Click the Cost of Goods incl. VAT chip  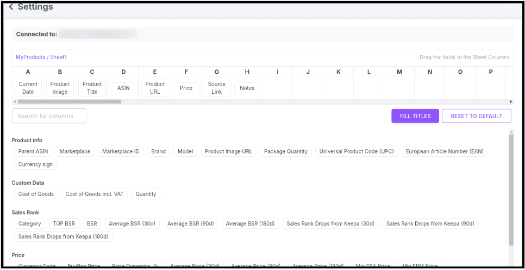point(95,194)
